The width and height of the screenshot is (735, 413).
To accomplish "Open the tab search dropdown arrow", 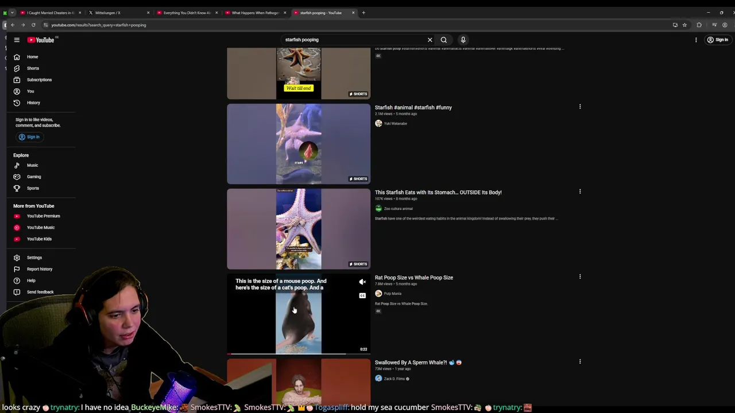I will pyautogui.click(x=12, y=13).
